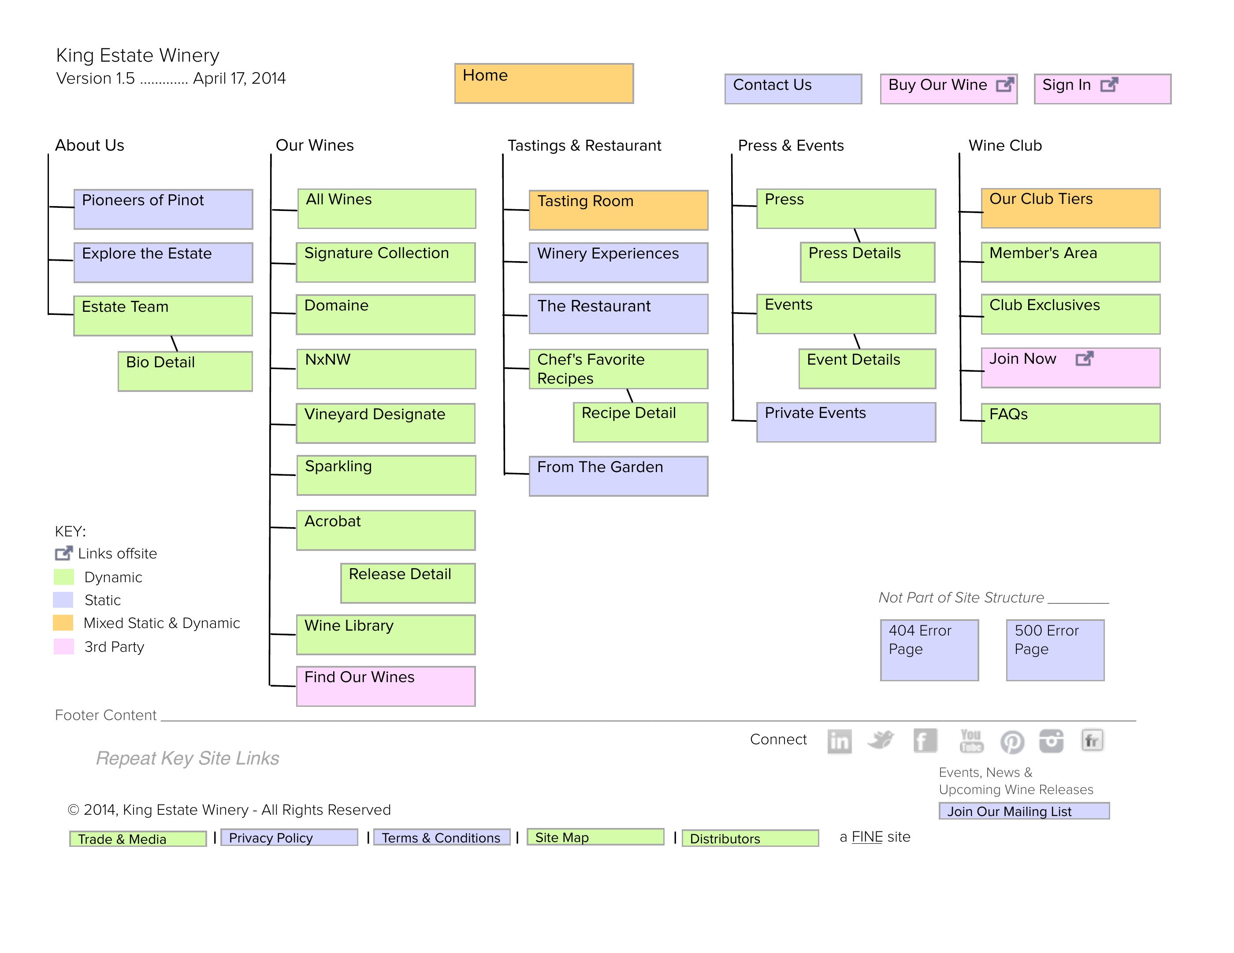The image size is (1234, 953).
Task: Click the Dynamic green key swatch
Action: coord(64,577)
